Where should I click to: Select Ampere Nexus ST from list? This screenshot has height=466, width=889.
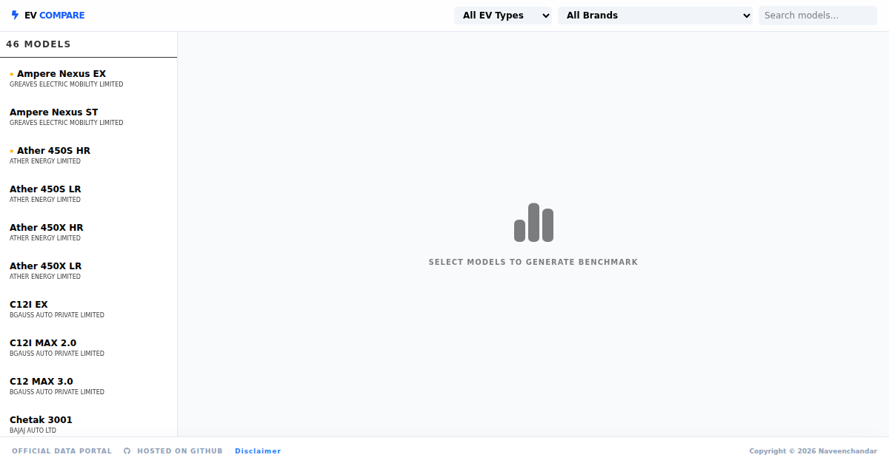coord(53,112)
